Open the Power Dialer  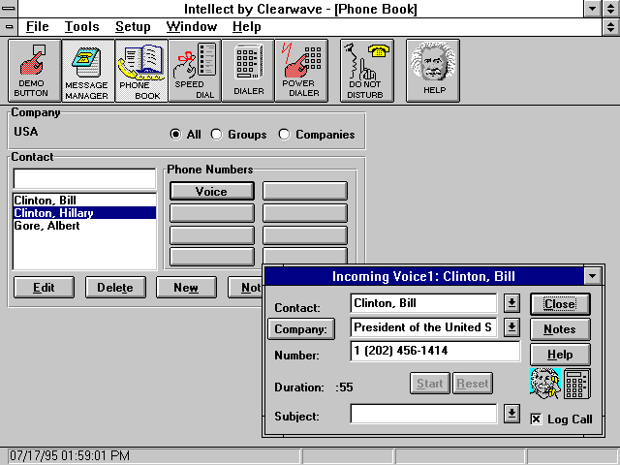pyautogui.click(x=301, y=71)
